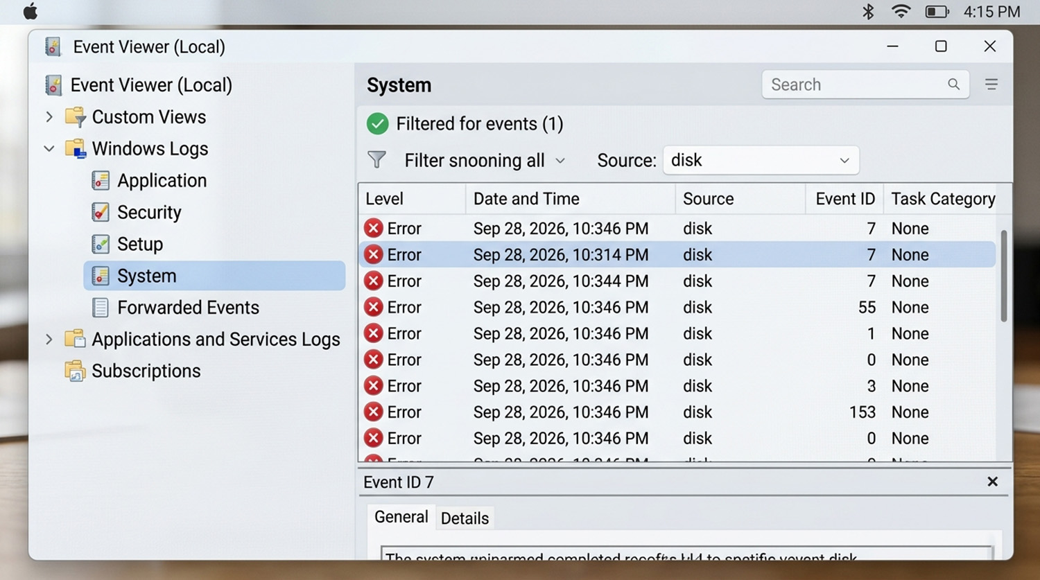This screenshot has width=1040, height=580.
Task: Expand the Custom Views tree node
Action: pyautogui.click(x=49, y=116)
